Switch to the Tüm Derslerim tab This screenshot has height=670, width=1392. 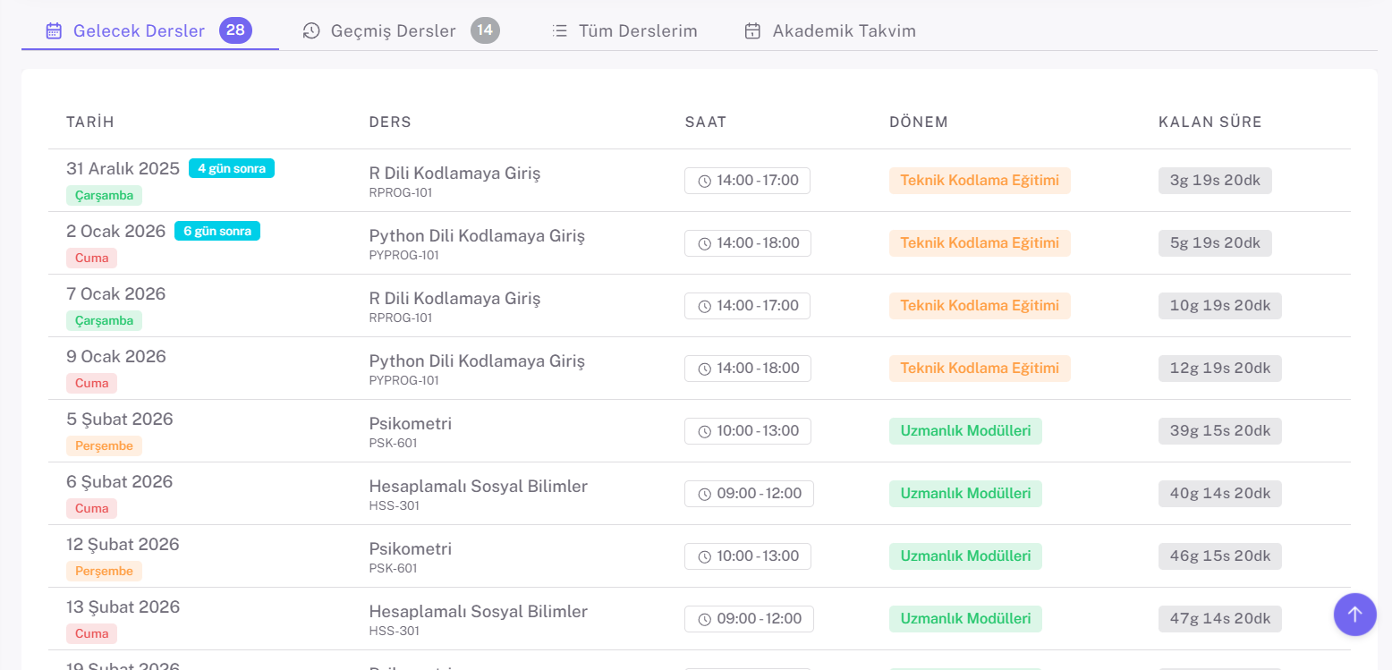[x=637, y=31]
